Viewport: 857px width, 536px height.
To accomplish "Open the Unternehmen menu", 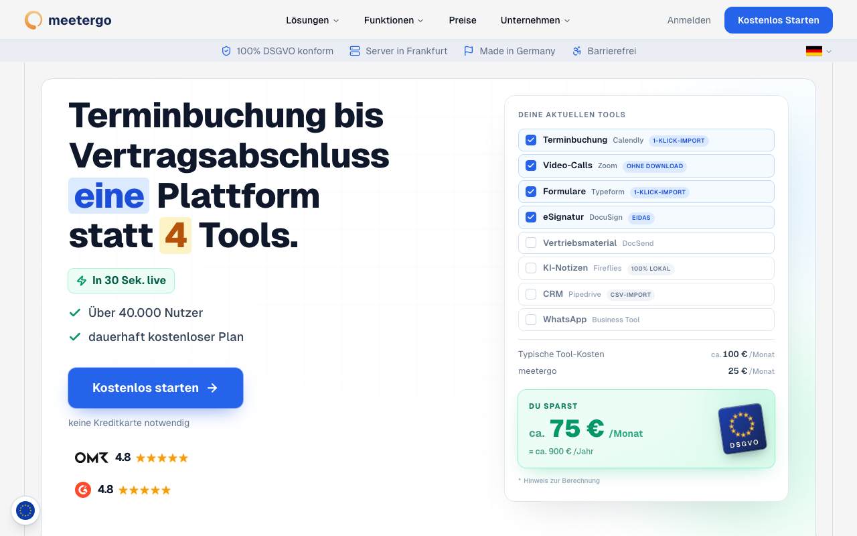I will click(535, 20).
